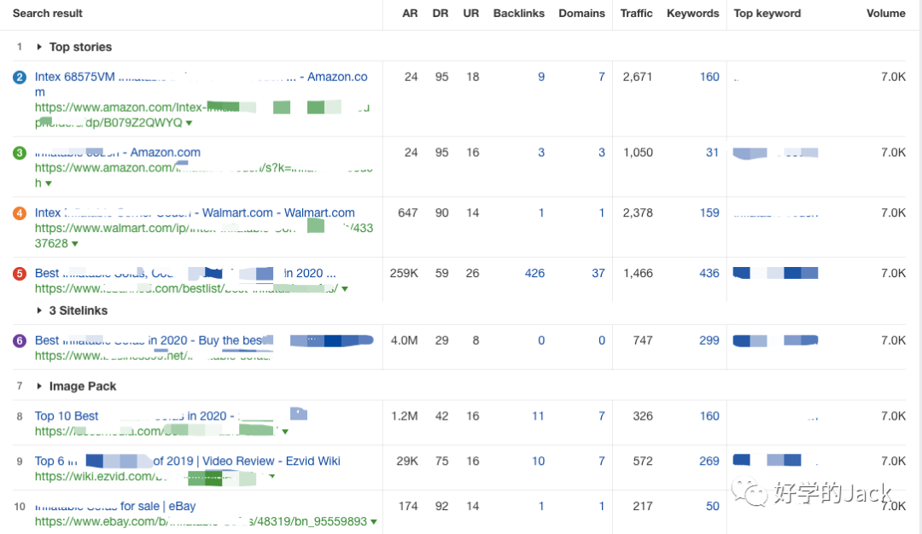Open the Ezvid Wiki Video Review title
This screenshot has width=922, height=534.
coord(187,461)
